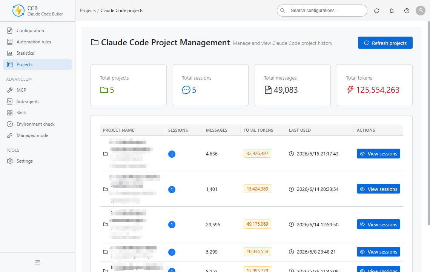Click the green folder icon in Total projects
Viewport: 430px width, 272px height.
(104, 90)
